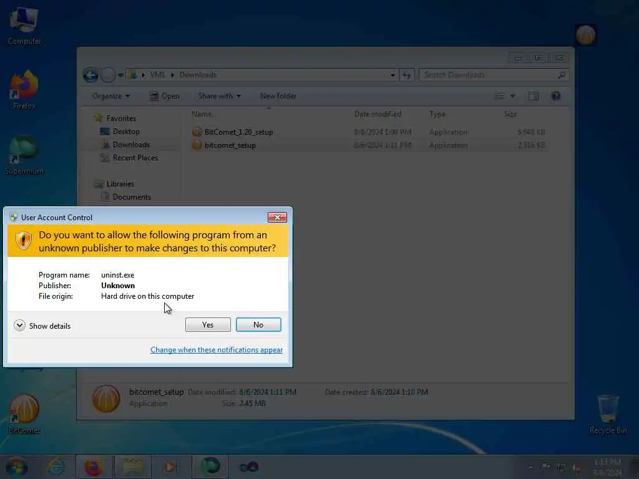The width and height of the screenshot is (639, 479).
Task: Click No in User Account Control dialog
Action: coord(258,324)
